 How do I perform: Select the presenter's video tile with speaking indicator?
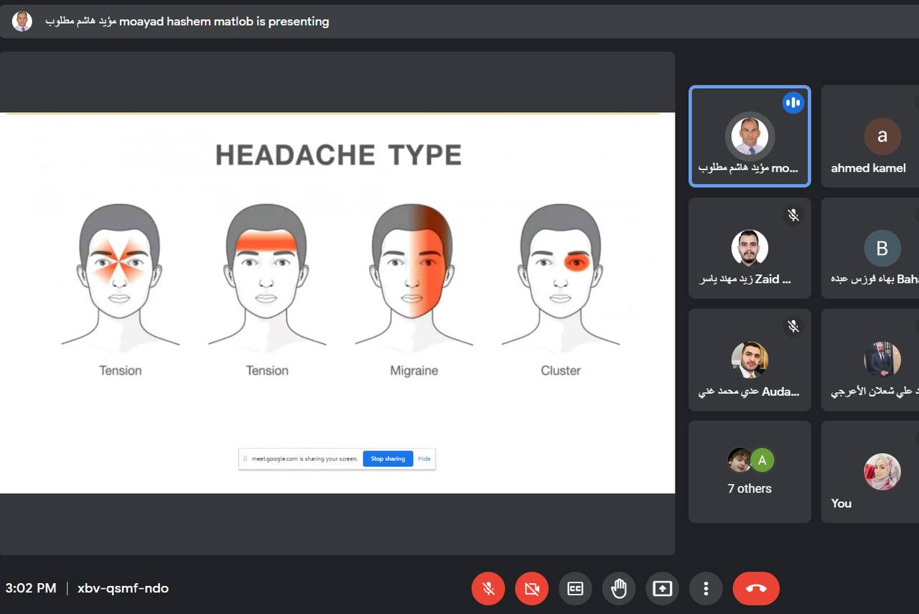tap(750, 136)
